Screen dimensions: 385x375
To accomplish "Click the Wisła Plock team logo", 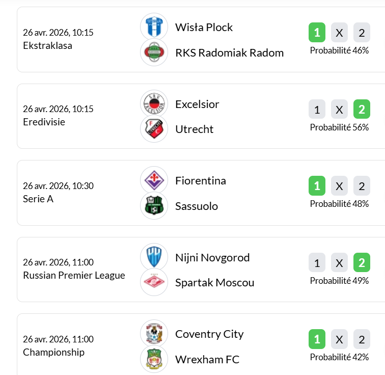I will (x=154, y=27).
